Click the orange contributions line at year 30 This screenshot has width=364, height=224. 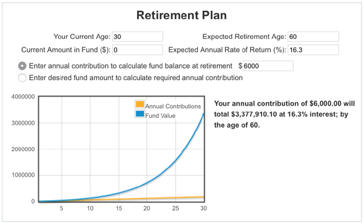pyautogui.click(x=203, y=197)
